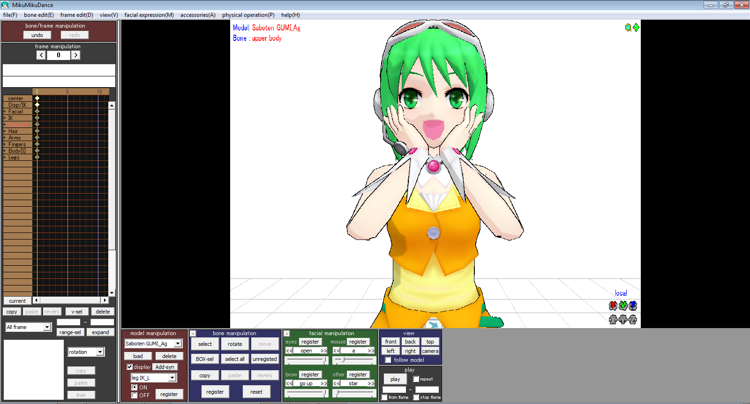Click the load model button
Viewport: 750px width, 404px height.
[x=138, y=356]
